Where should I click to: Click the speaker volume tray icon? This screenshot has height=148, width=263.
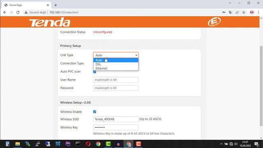click(236, 144)
